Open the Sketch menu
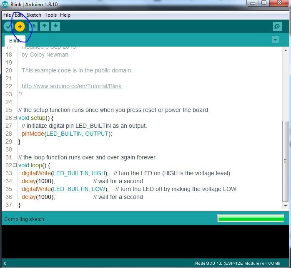The width and height of the screenshot is (291, 268). tap(34, 15)
